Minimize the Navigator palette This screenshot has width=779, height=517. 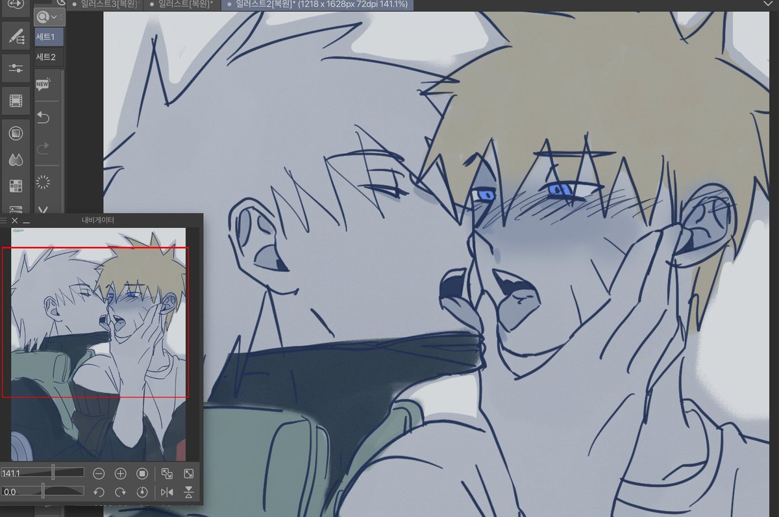[27, 221]
